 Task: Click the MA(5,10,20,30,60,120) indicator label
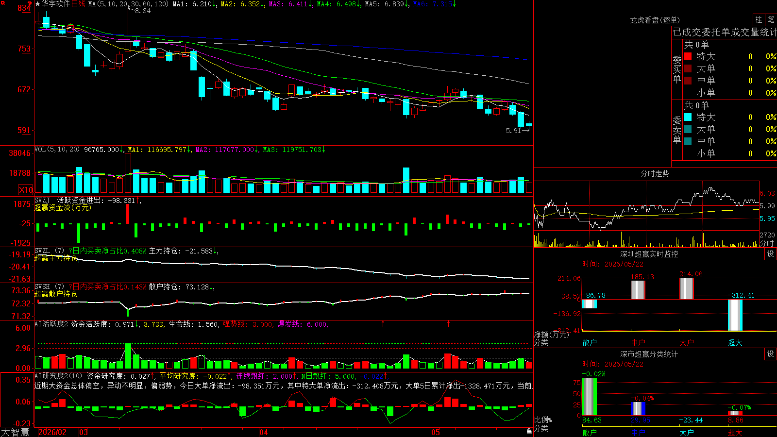[x=128, y=4]
